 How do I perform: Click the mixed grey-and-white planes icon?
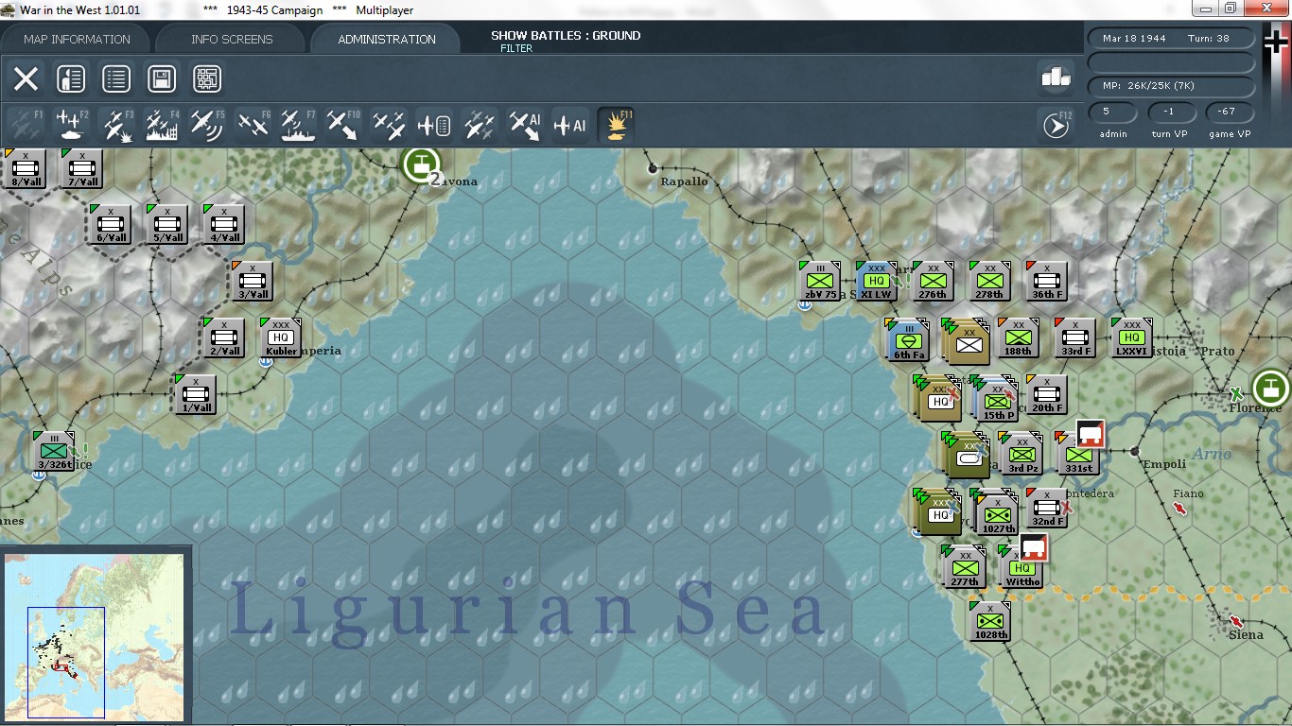(480, 125)
